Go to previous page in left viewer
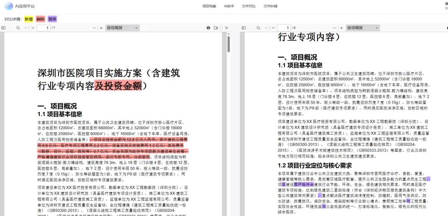The height and width of the screenshot is (216, 448). click(26, 28)
